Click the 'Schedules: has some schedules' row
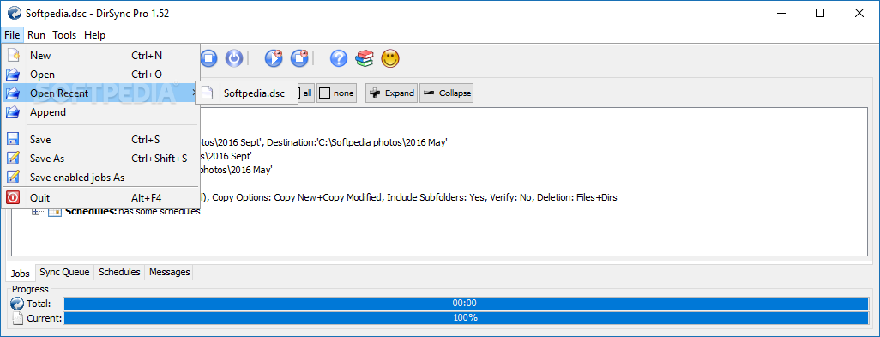The width and height of the screenshot is (880, 337). click(132, 212)
